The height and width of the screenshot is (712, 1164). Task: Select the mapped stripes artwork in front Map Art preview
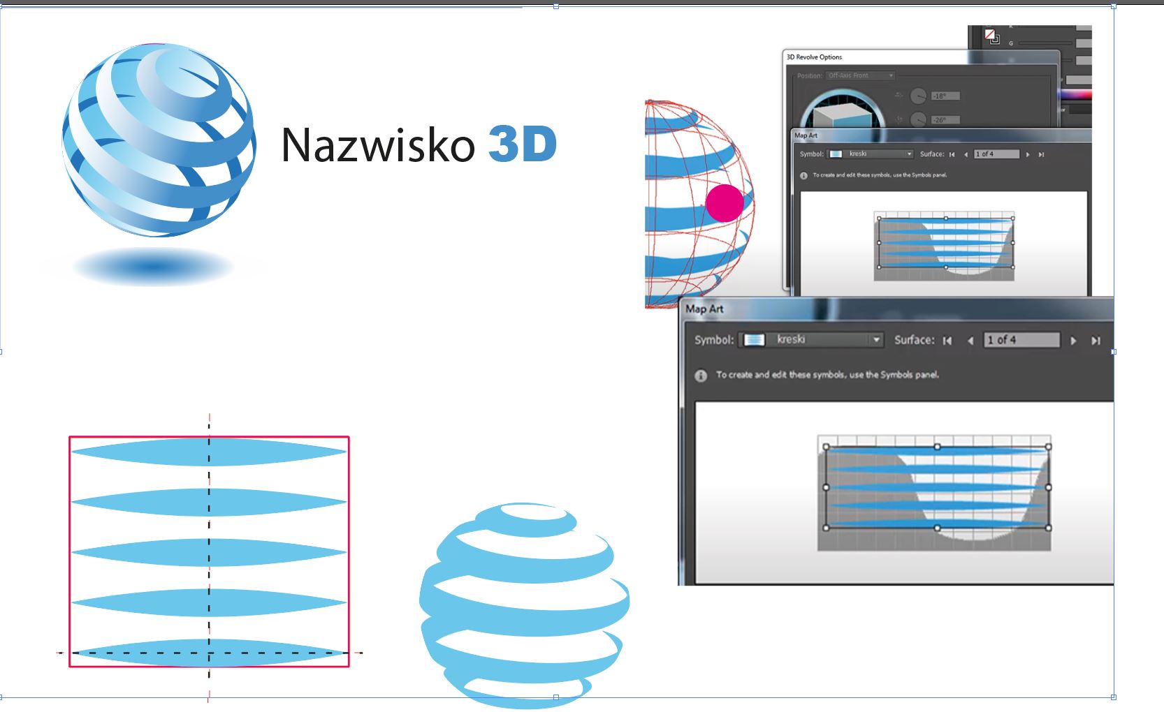click(937, 487)
